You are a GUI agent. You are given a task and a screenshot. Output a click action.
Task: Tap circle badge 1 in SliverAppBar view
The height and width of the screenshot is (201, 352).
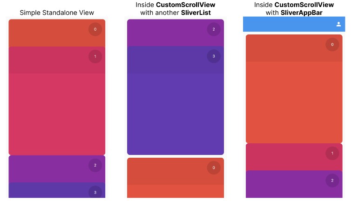(332, 153)
